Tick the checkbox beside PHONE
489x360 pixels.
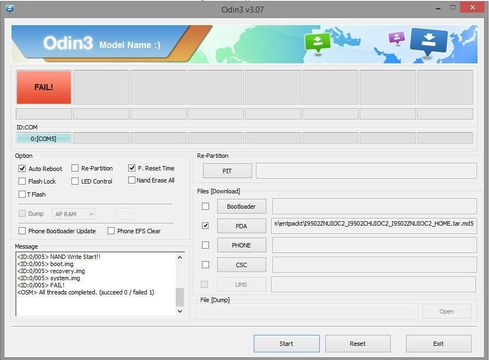[205, 245]
